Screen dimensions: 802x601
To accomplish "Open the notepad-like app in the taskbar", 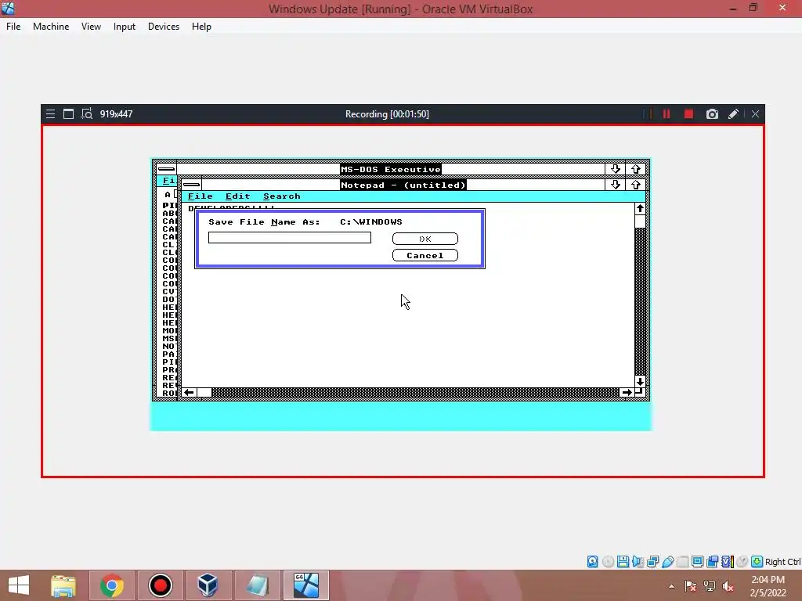I will (x=257, y=585).
